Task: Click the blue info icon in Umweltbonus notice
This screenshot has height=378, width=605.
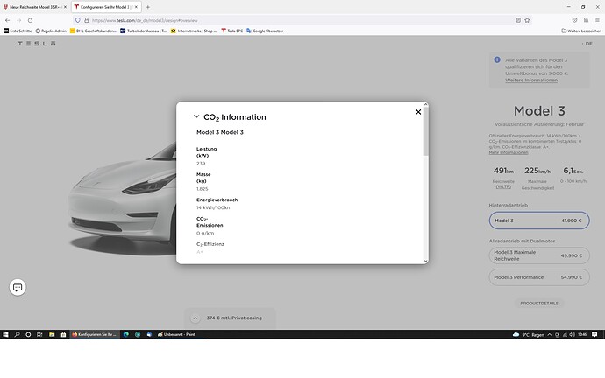Action: 497,60
